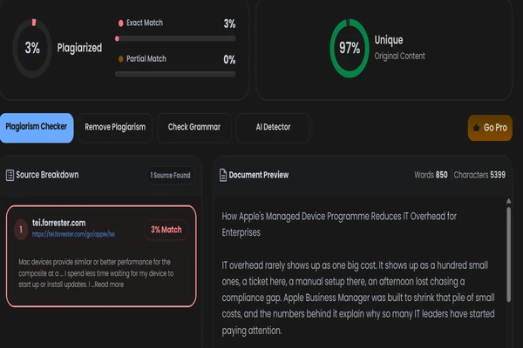The width and height of the screenshot is (523, 348).
Task: Click the Exact Match progress bar
Action: pos(175,38)
